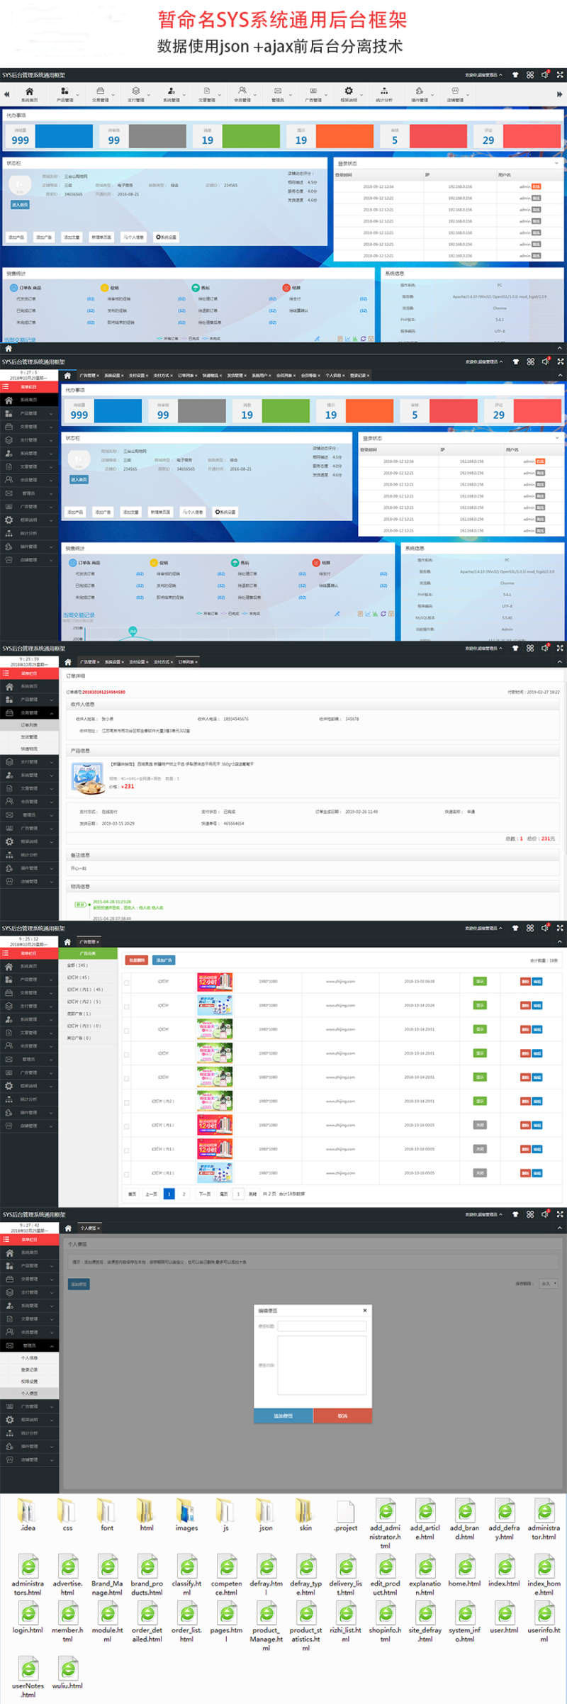567x1704 pixels.
Task: Open the images folder icon
Action: coord(186,1510)
